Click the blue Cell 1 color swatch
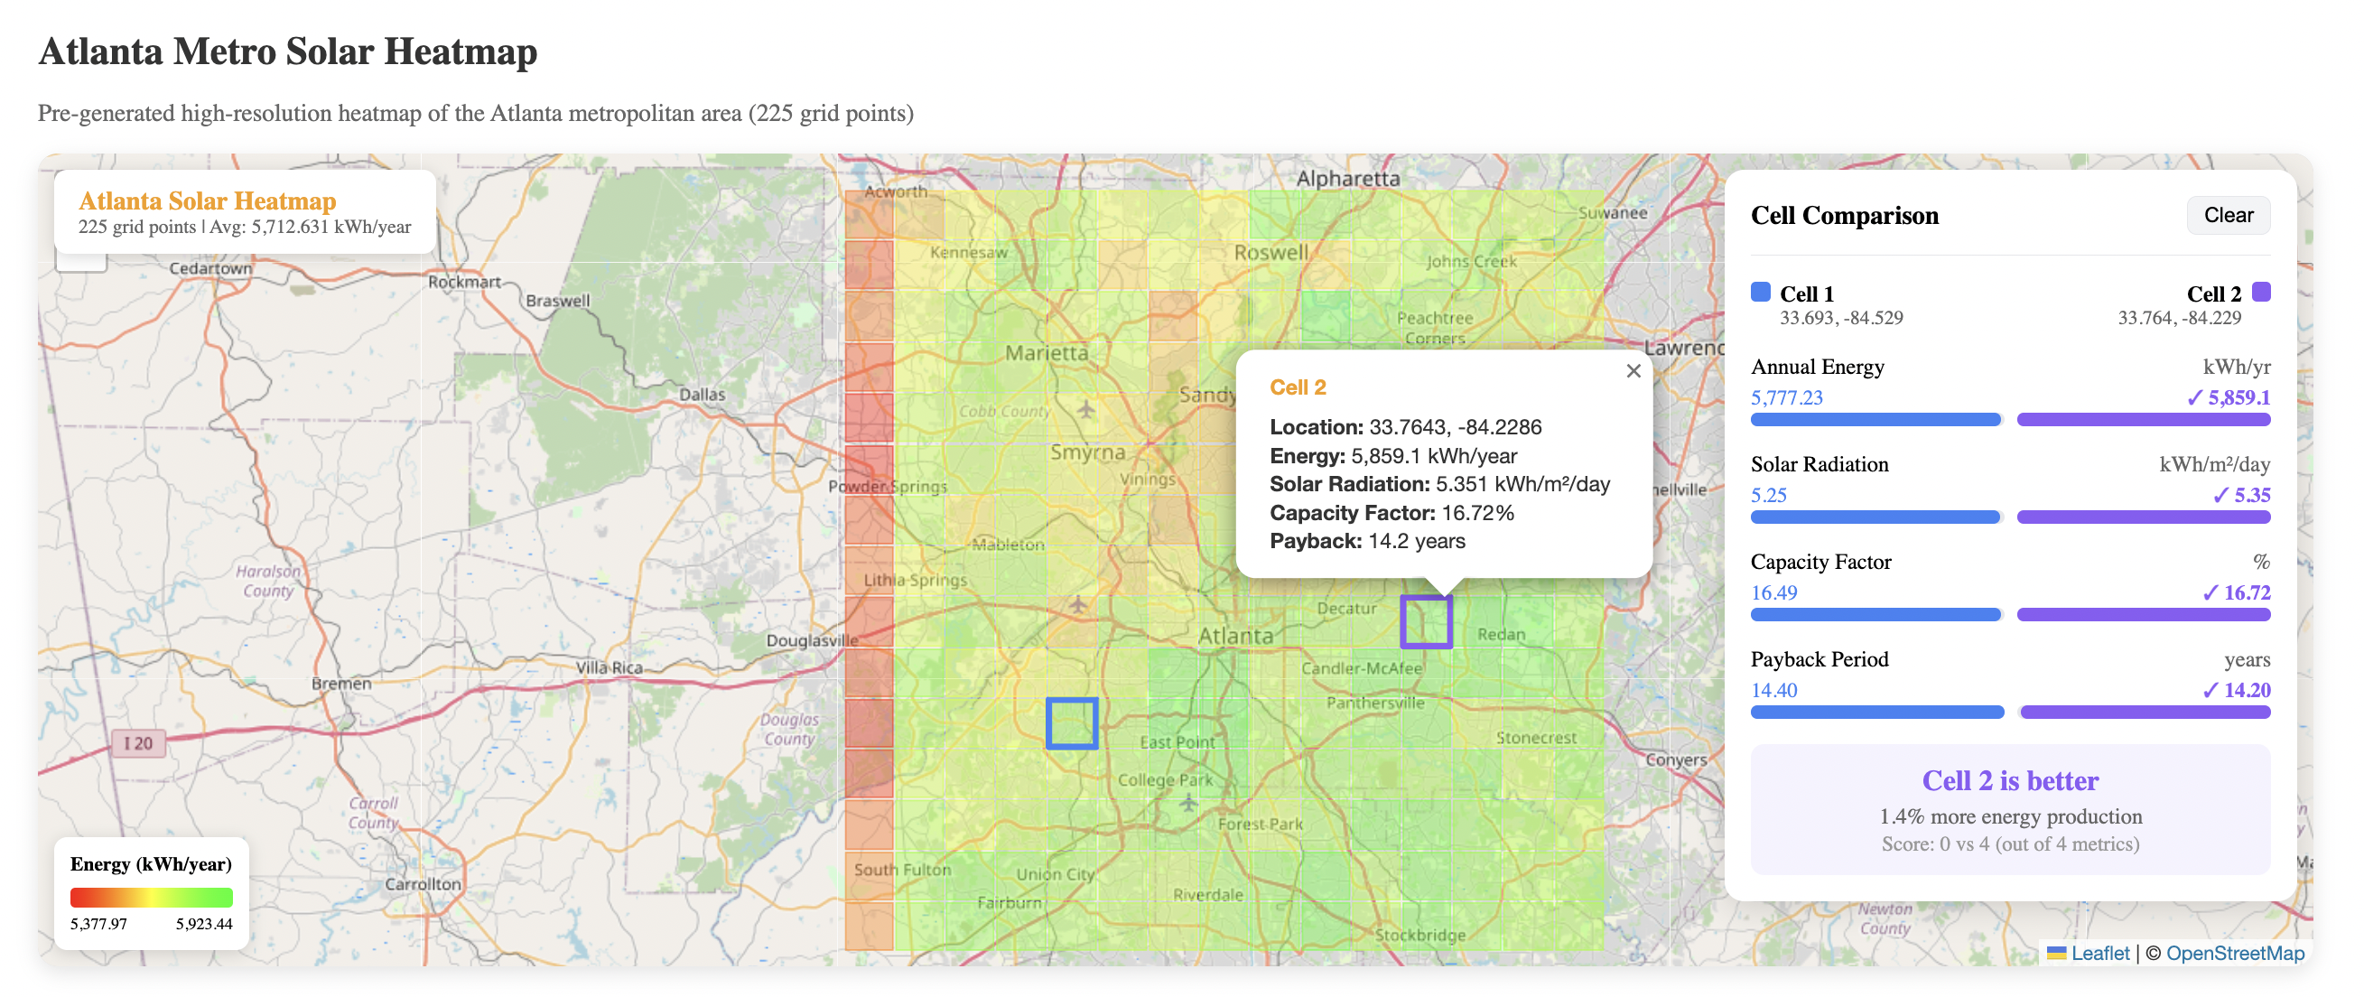Viewport: 2364px width, 997px height. coord(1759,292)
